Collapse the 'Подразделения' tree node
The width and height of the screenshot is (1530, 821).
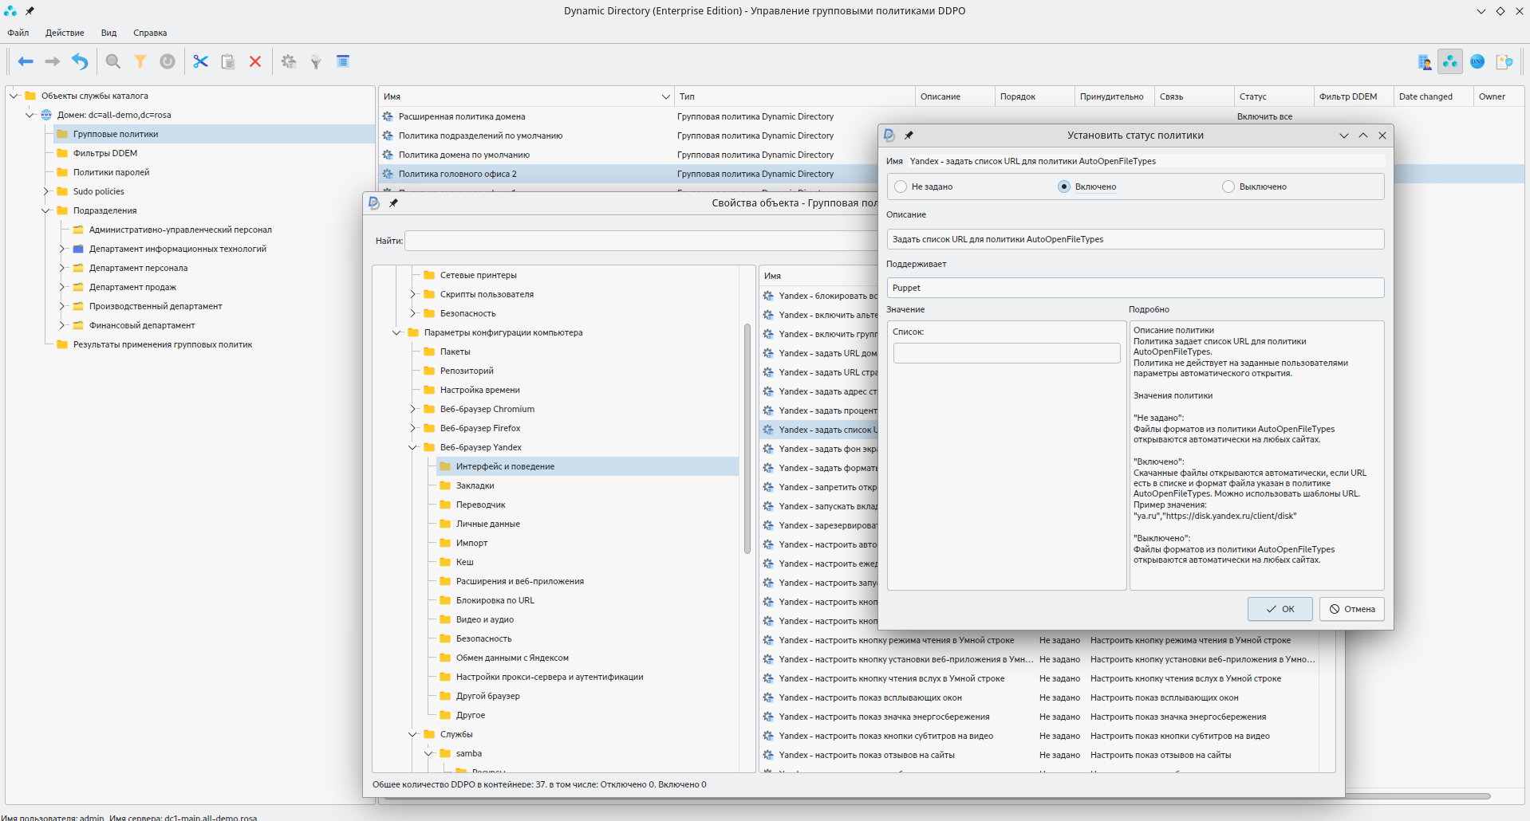(46, 210)
